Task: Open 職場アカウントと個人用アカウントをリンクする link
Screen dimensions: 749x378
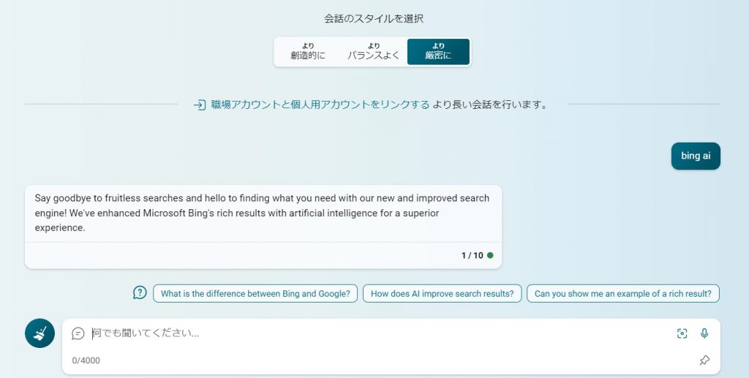Action: click(320, 105)
